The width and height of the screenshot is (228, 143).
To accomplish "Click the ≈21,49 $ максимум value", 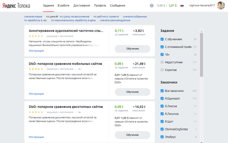I will (x=139, y=66).
